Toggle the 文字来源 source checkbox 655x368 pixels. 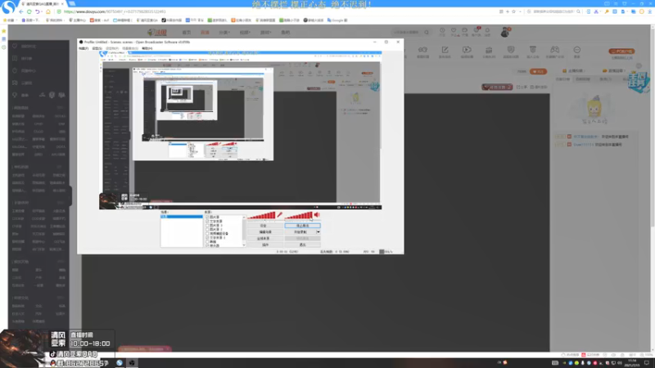coord(207,221)
